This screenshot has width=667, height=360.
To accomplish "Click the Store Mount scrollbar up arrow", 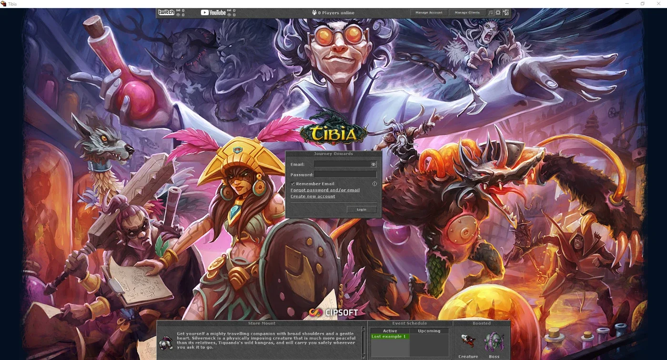I will 364,329.
